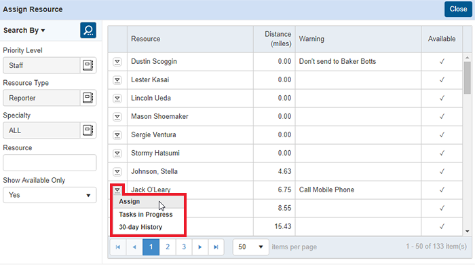The image size is (475, 267).
Task: Click the 15.43 distance value
Action: point(283,226)
